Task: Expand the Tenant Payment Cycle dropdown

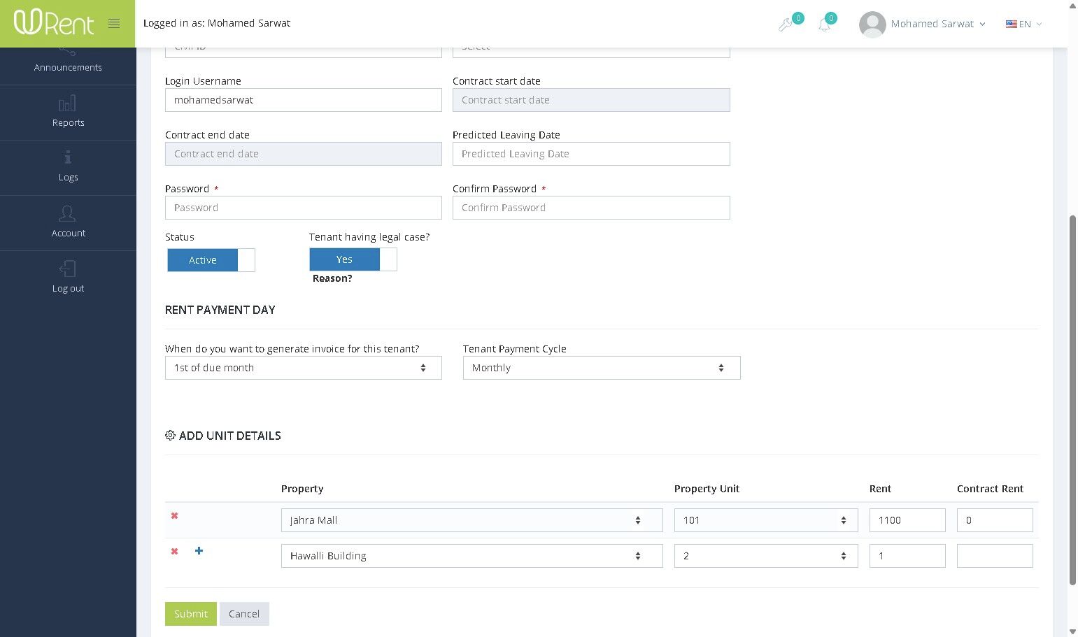Action: (602, 368)
